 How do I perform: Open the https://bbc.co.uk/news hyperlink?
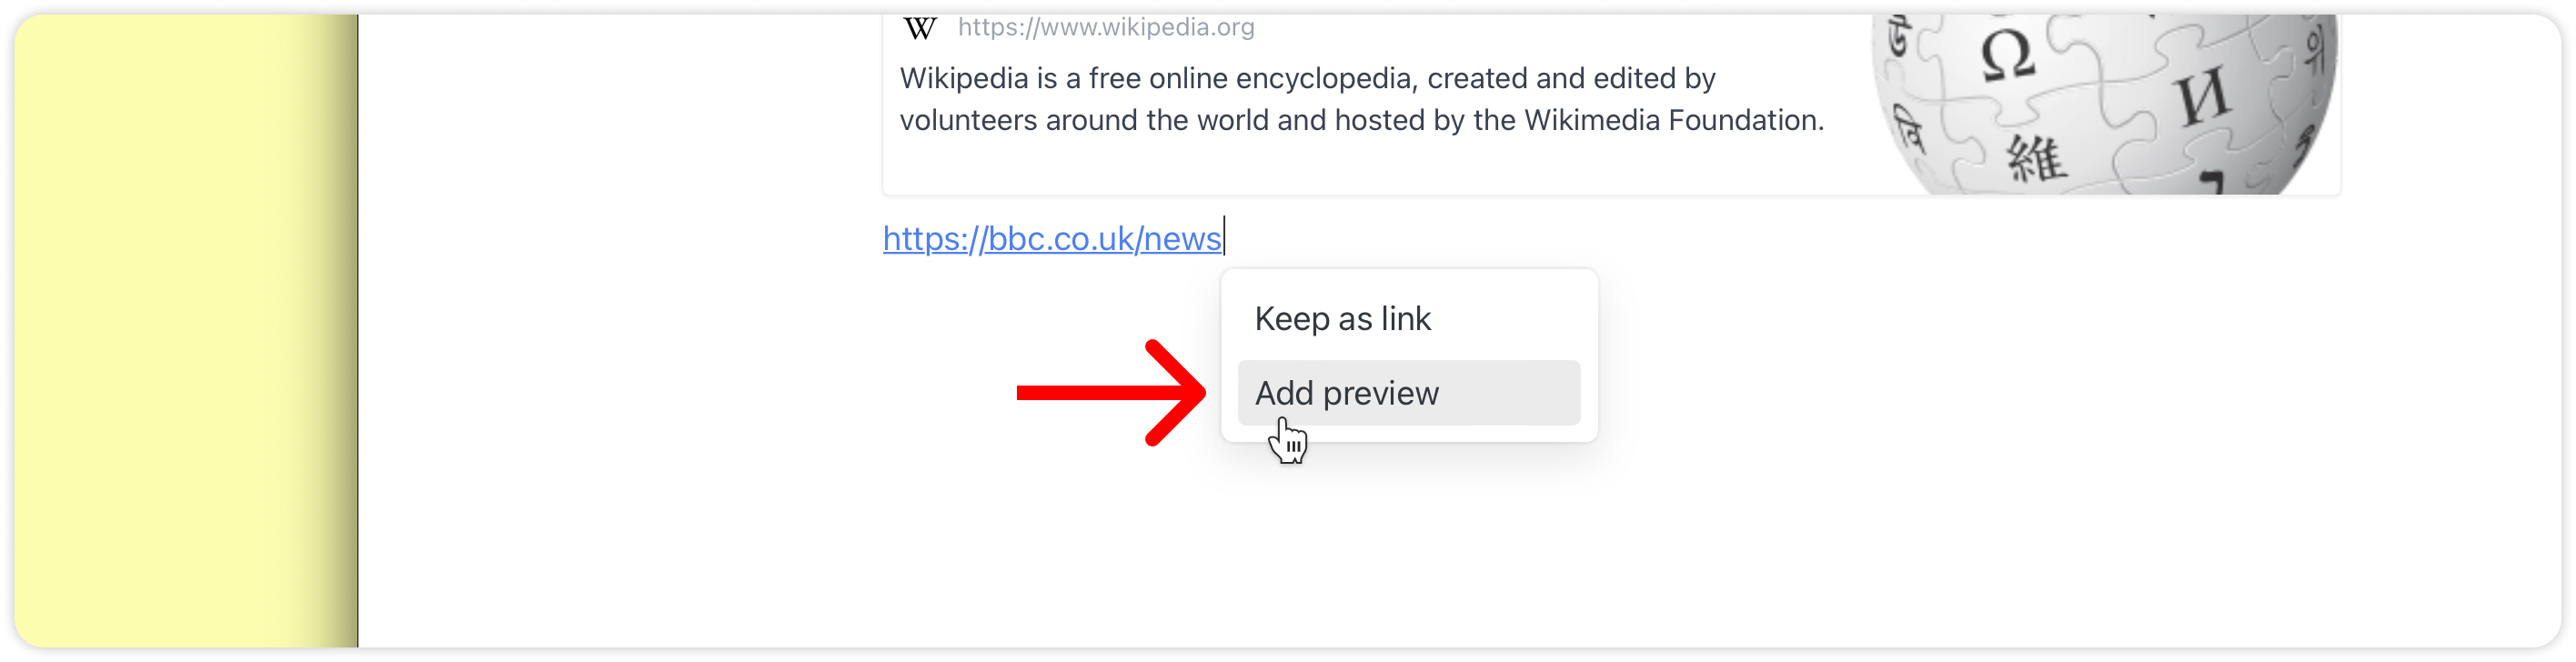click(1052, 239)
